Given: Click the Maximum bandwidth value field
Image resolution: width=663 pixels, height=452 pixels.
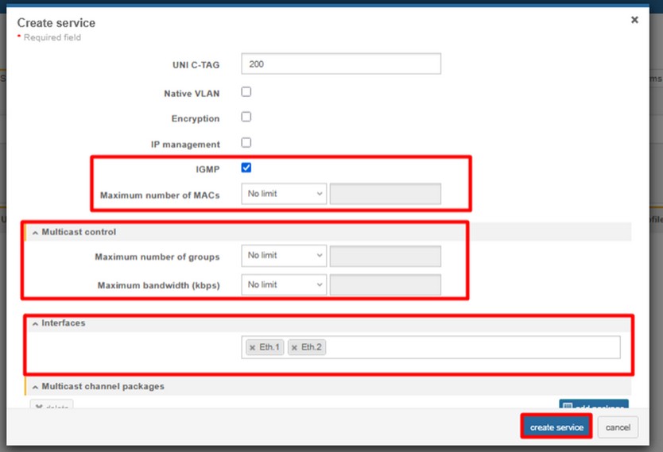Looking at the screenshot, I should (385, 284).
